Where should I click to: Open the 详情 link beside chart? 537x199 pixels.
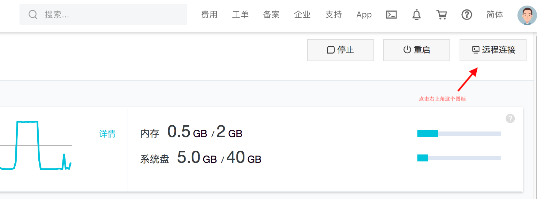pyautogui.click(x=107, y=134)
